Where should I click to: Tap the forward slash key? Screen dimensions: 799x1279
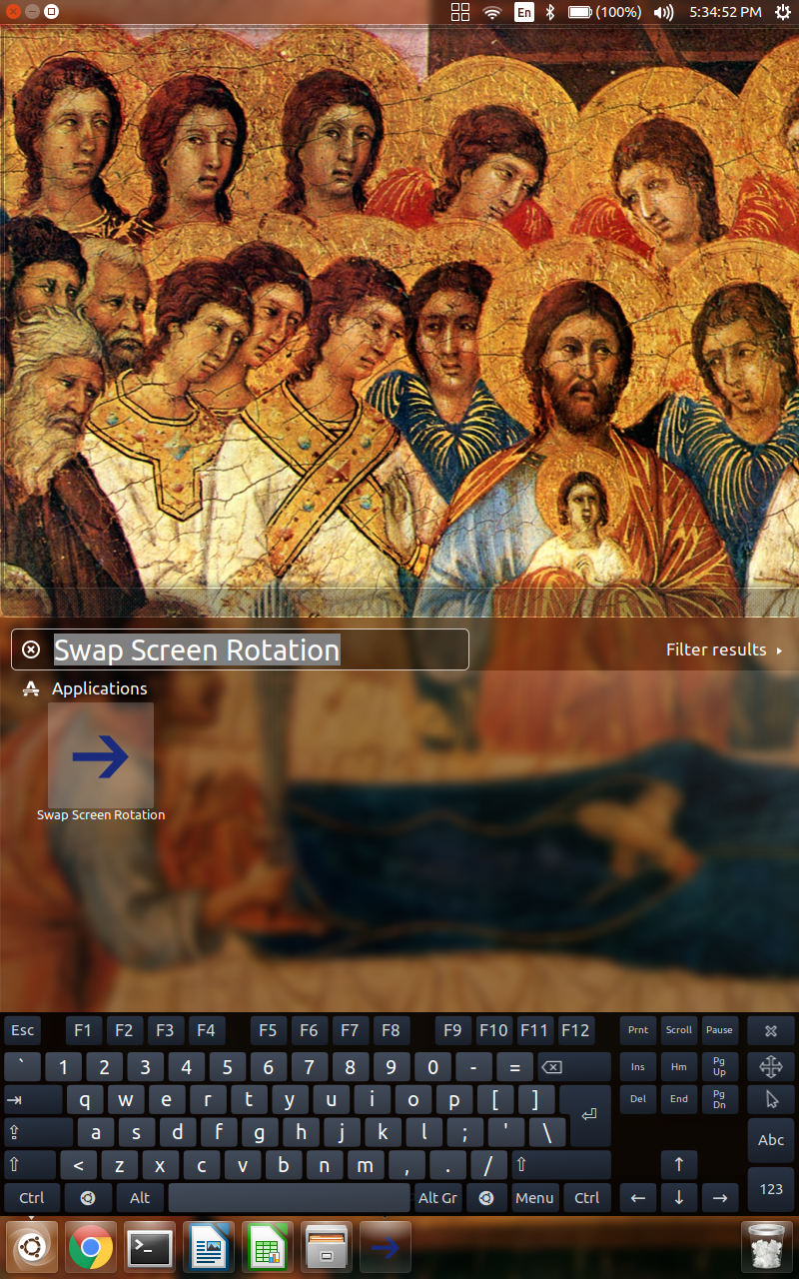click(x=488, y=1165)
